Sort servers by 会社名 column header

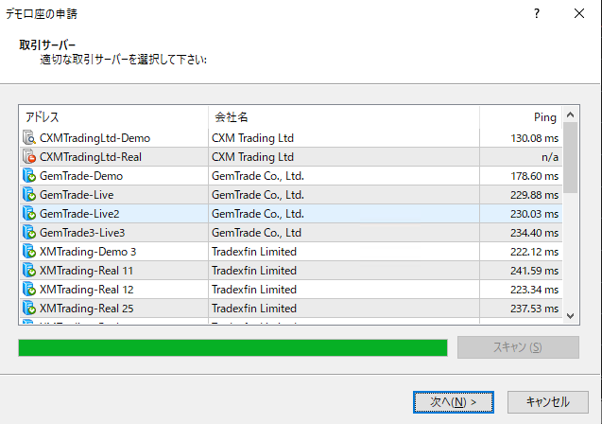(344, 116)
